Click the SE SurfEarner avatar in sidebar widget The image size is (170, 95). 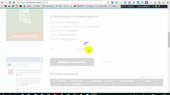[x=11, y=72]
